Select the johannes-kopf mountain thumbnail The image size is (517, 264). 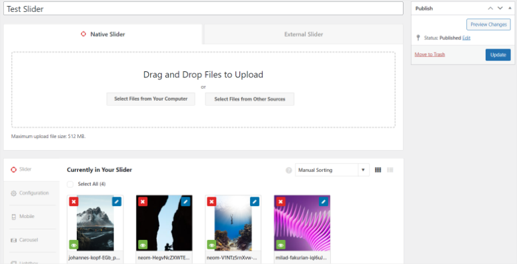point(95,223)
